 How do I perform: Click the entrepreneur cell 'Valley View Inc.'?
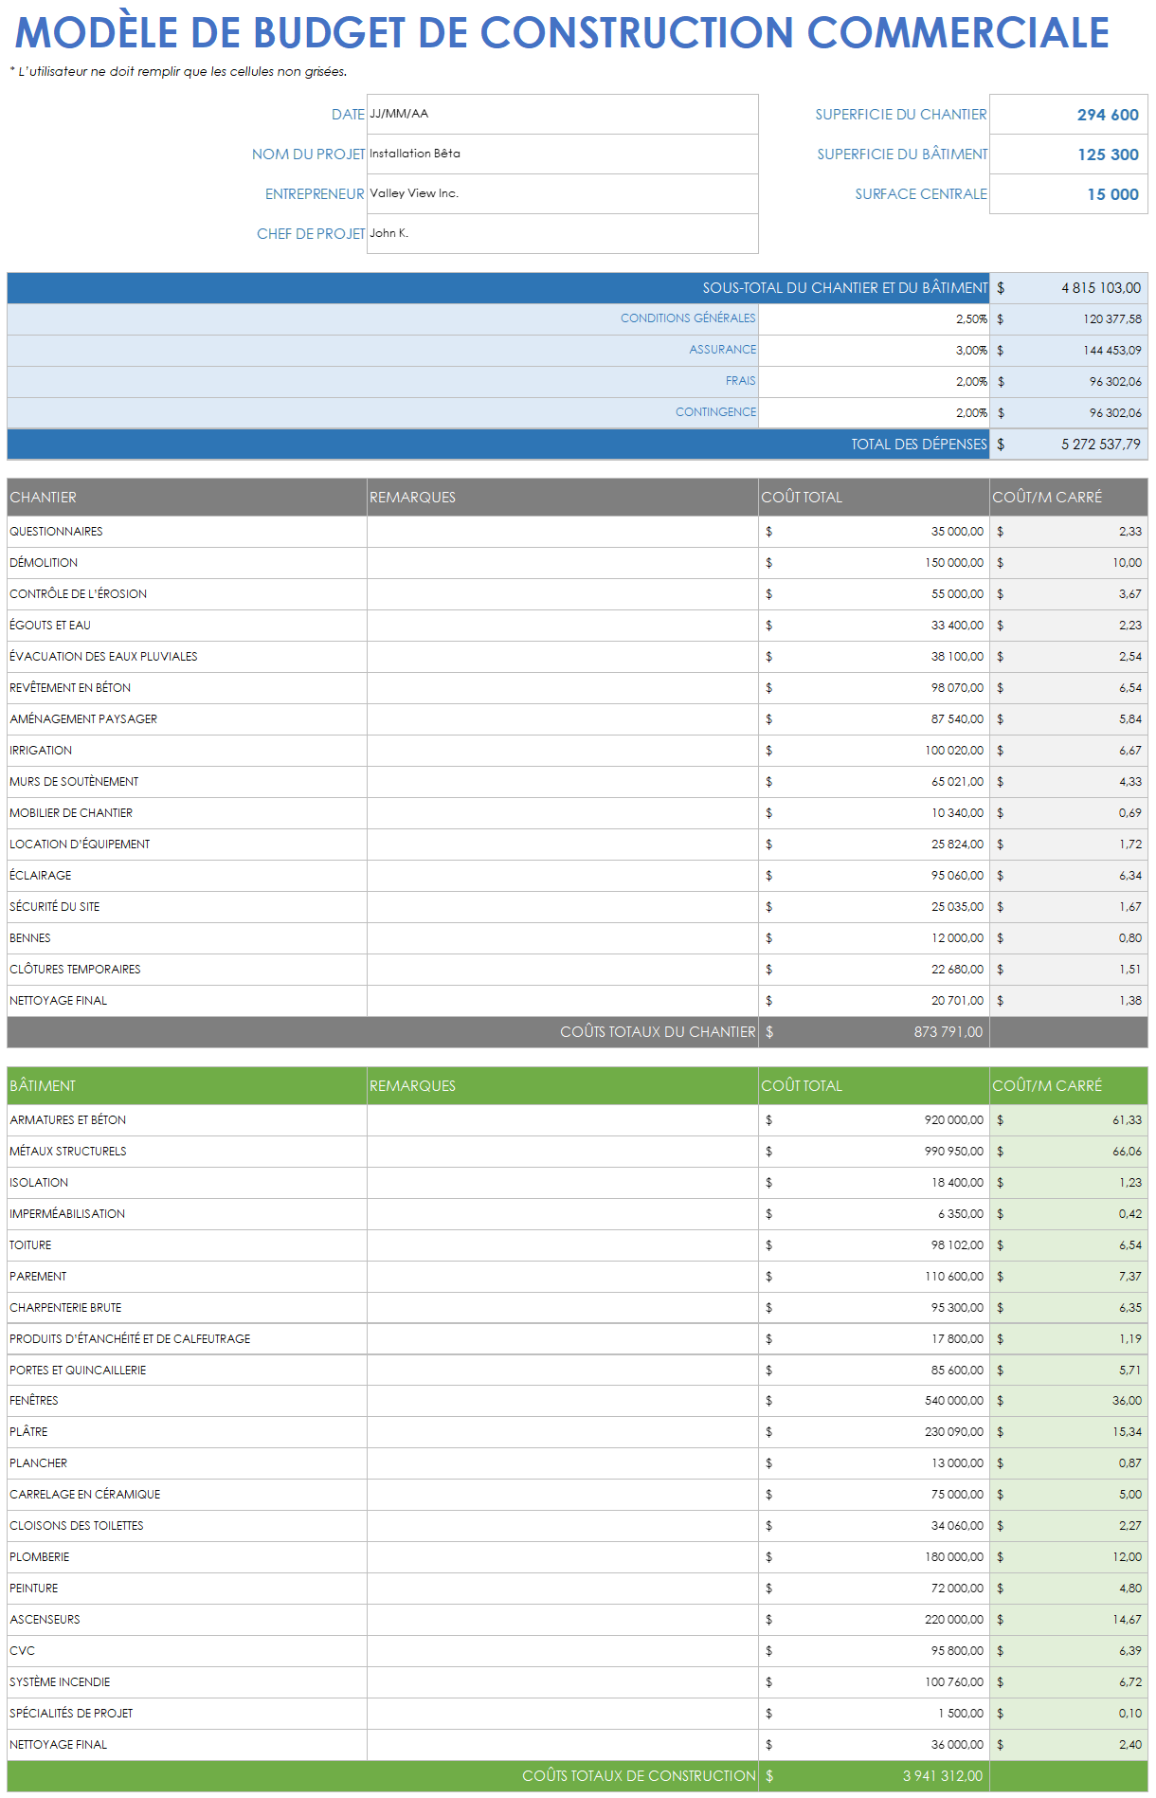pos(562,193)
